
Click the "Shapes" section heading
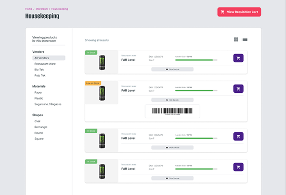[x=37, y=115]
